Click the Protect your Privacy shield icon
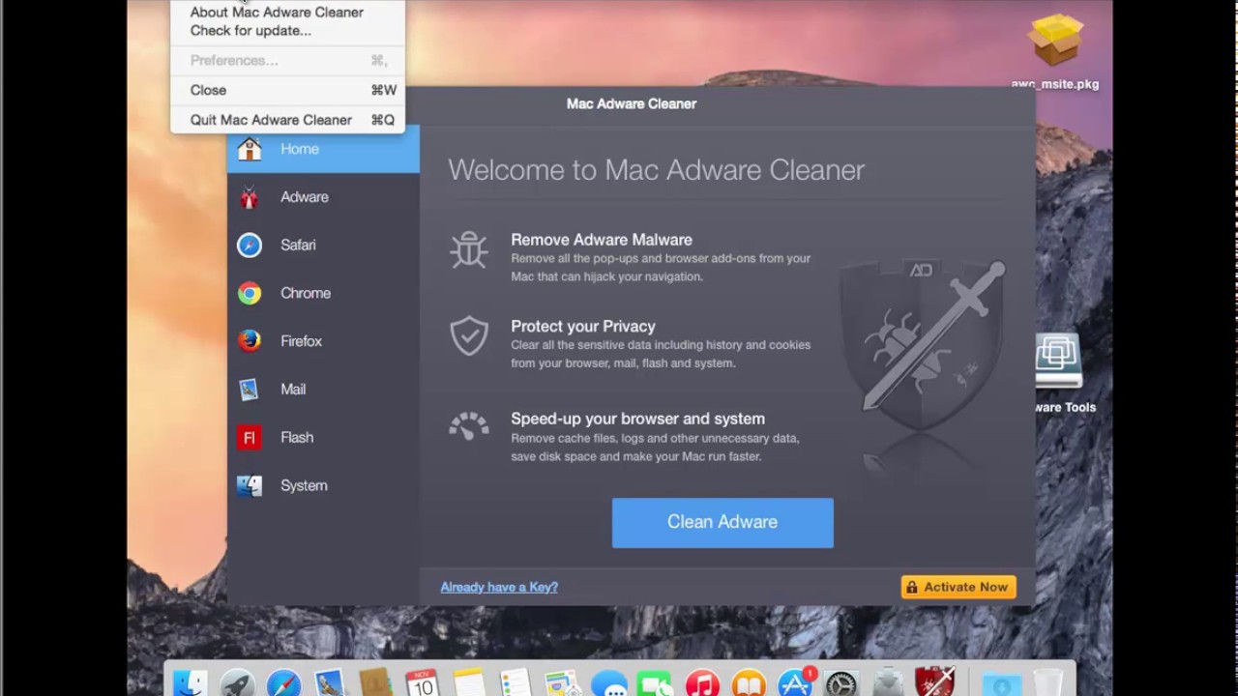 pos(469,336)
